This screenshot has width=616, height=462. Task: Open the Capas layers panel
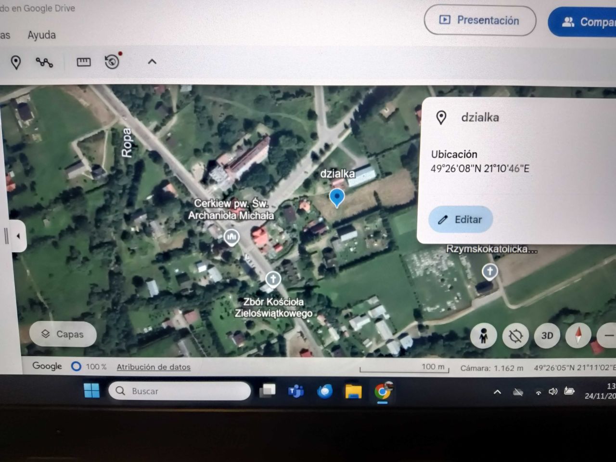63,334
